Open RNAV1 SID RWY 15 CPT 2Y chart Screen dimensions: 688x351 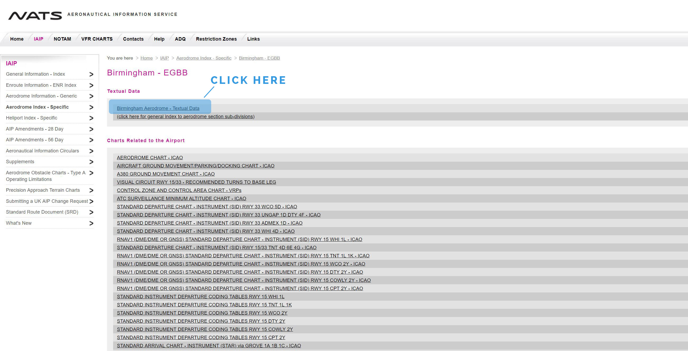click(240, 289)
